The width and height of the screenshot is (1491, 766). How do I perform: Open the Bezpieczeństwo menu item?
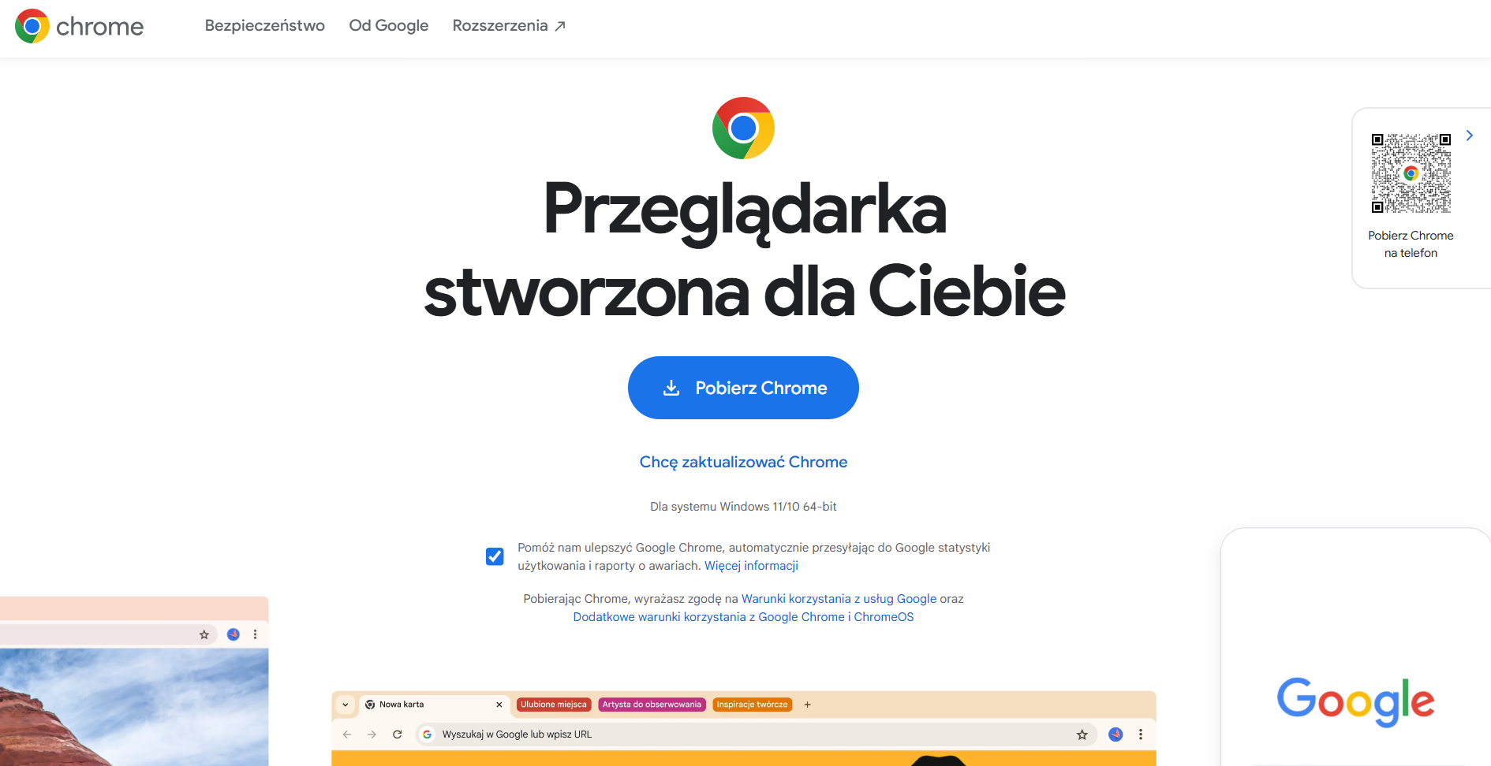tap(264, 25)
